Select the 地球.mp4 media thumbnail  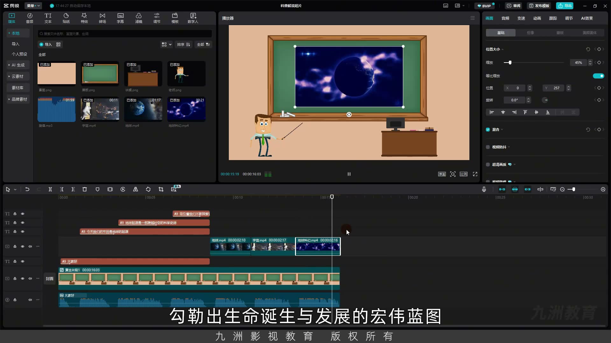[x=143, y=109]
